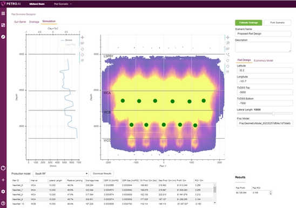Image resolution: width=296 pixels, height=208 pixels.
Task: Click the gauge icon in left sidebar
Action: coord(3,168)
